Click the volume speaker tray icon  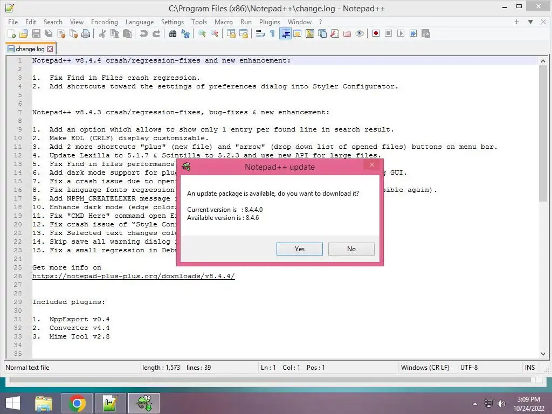pyautogui.click(x=501, y=404)
